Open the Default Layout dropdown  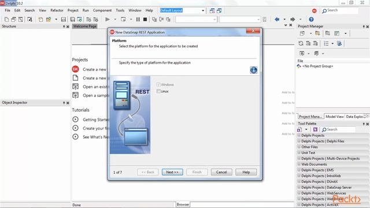point(203,10)
